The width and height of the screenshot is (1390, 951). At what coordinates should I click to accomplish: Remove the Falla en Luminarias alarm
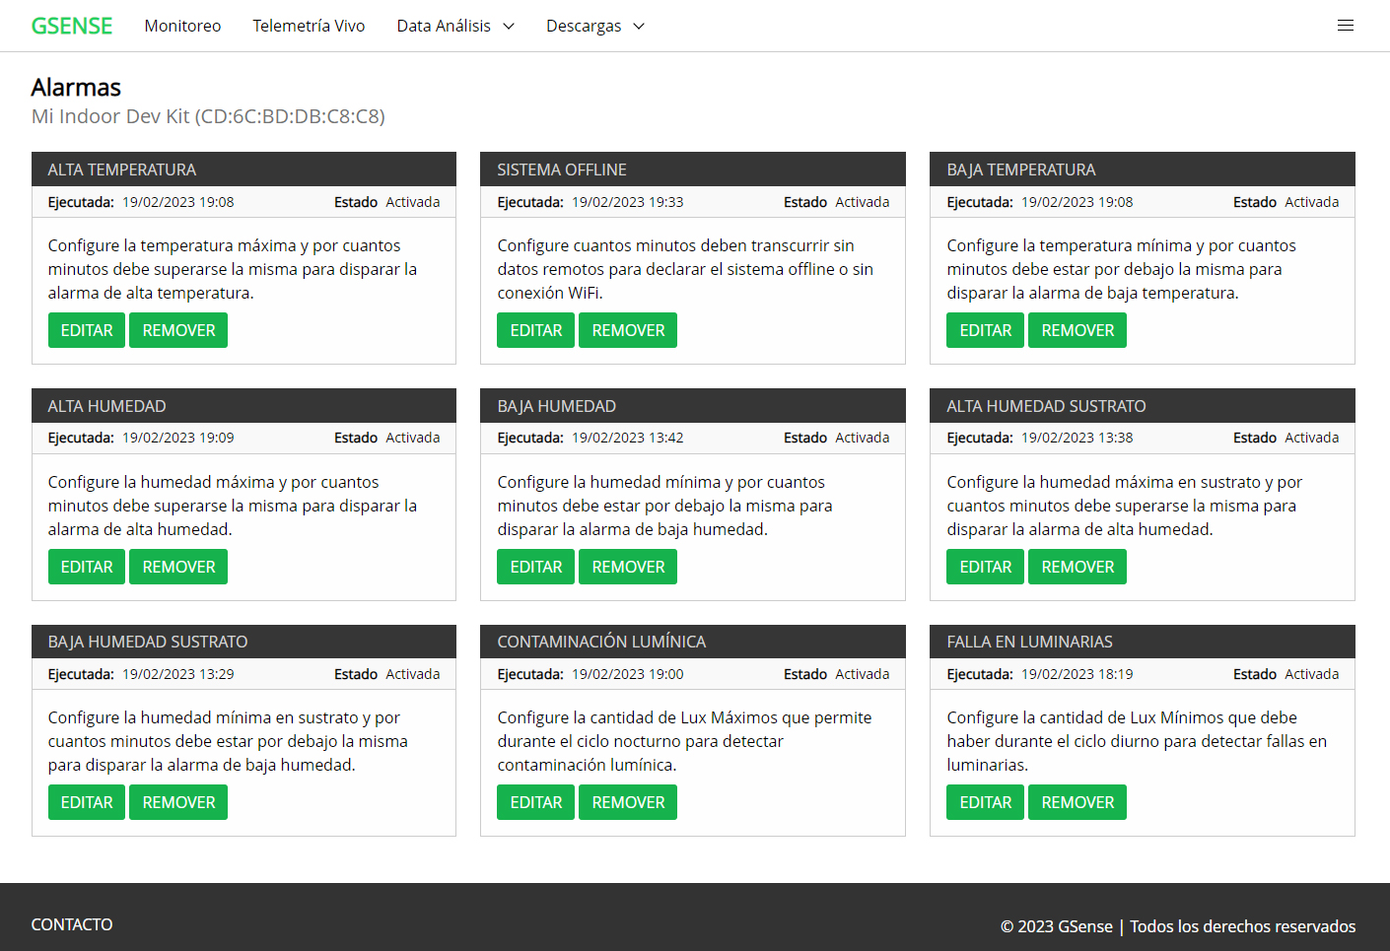[x=1077, y=802]
